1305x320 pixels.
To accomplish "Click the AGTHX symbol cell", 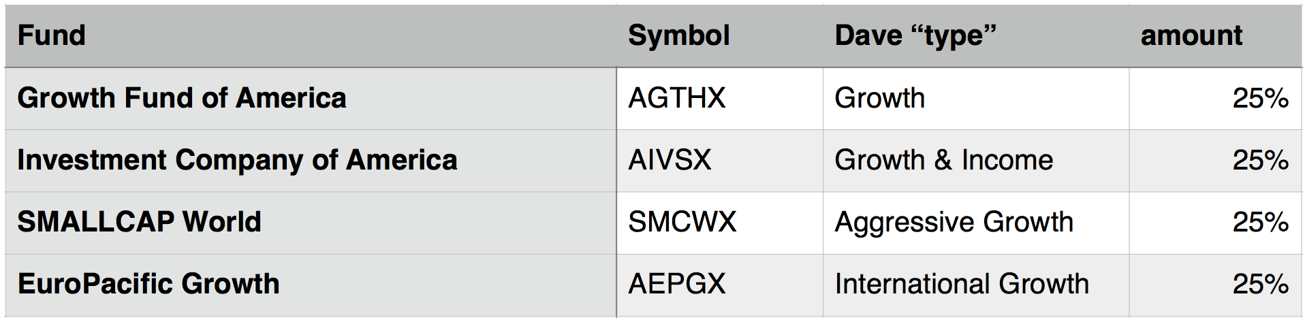I will (x=720, y=99).
